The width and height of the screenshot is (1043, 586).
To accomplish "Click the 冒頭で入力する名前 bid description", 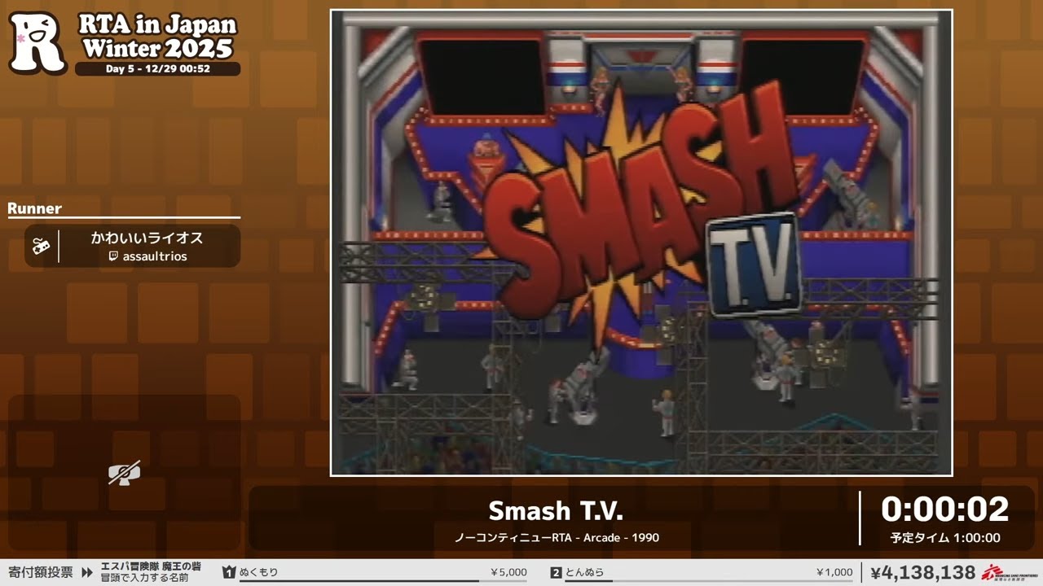I will 144,578.
